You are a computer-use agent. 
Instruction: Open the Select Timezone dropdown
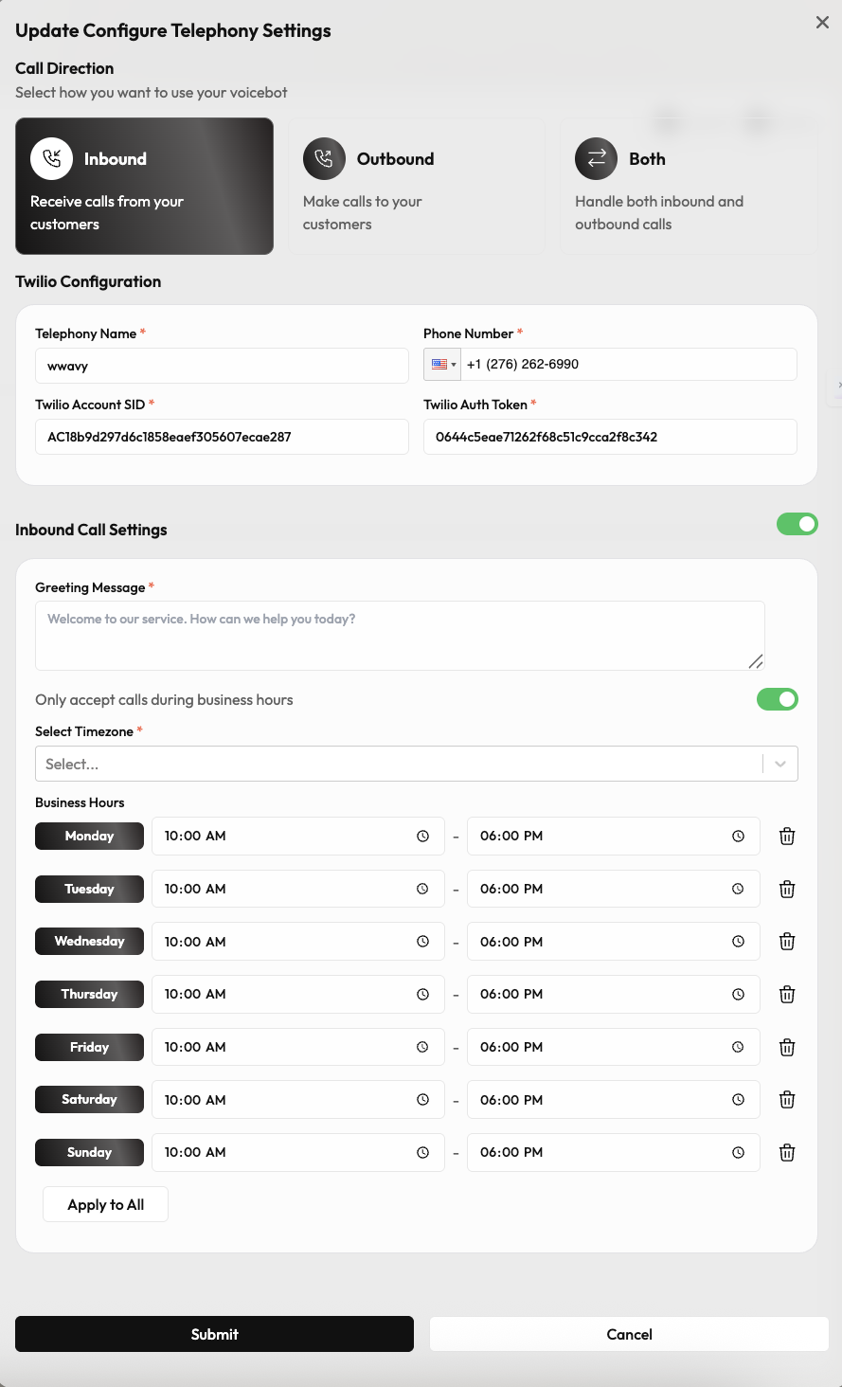(x=417, y=763)
